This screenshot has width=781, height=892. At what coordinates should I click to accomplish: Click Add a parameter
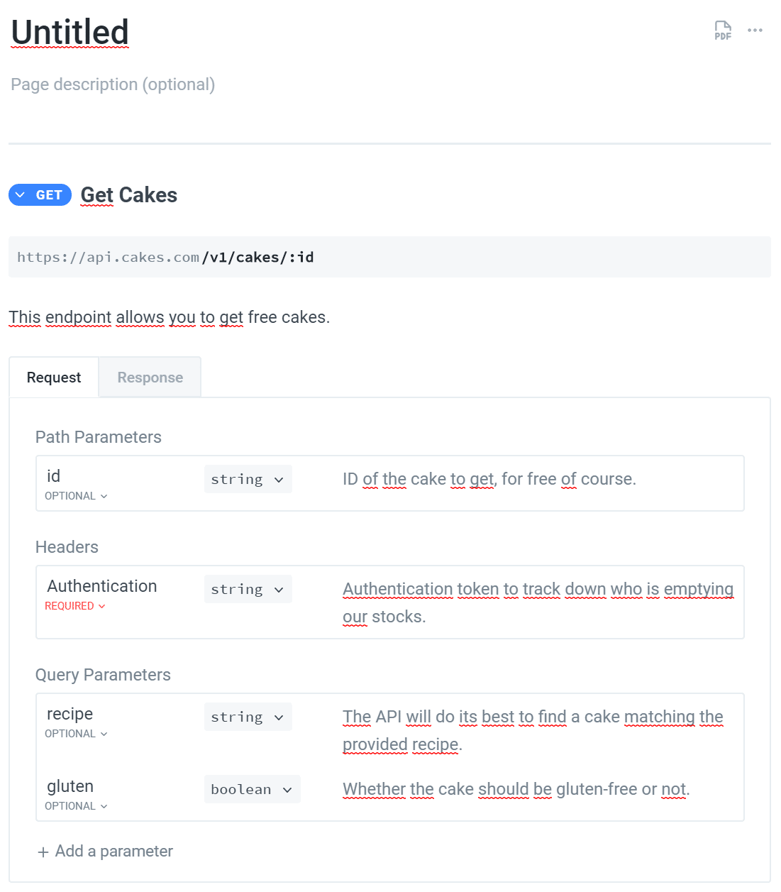[113, 851]
